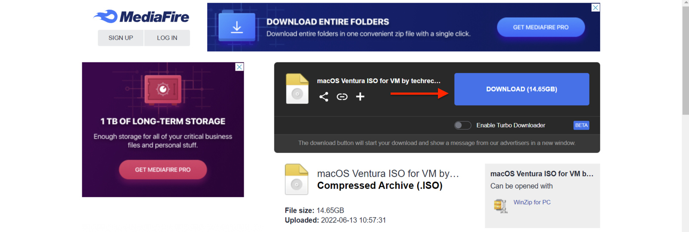Close the top banner advertisement
Screen dimensions: 689x232
596,7
